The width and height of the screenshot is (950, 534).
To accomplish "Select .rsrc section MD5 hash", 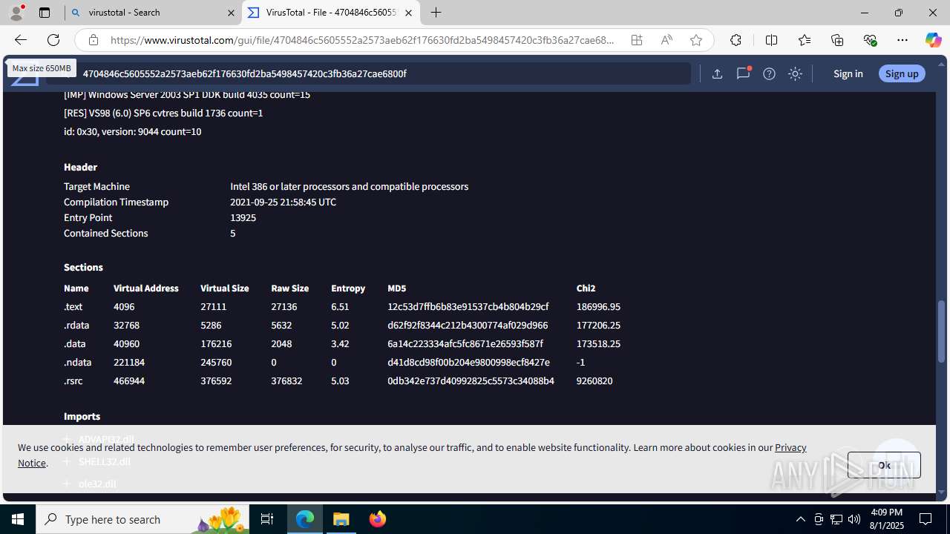I will coord(471,380).
